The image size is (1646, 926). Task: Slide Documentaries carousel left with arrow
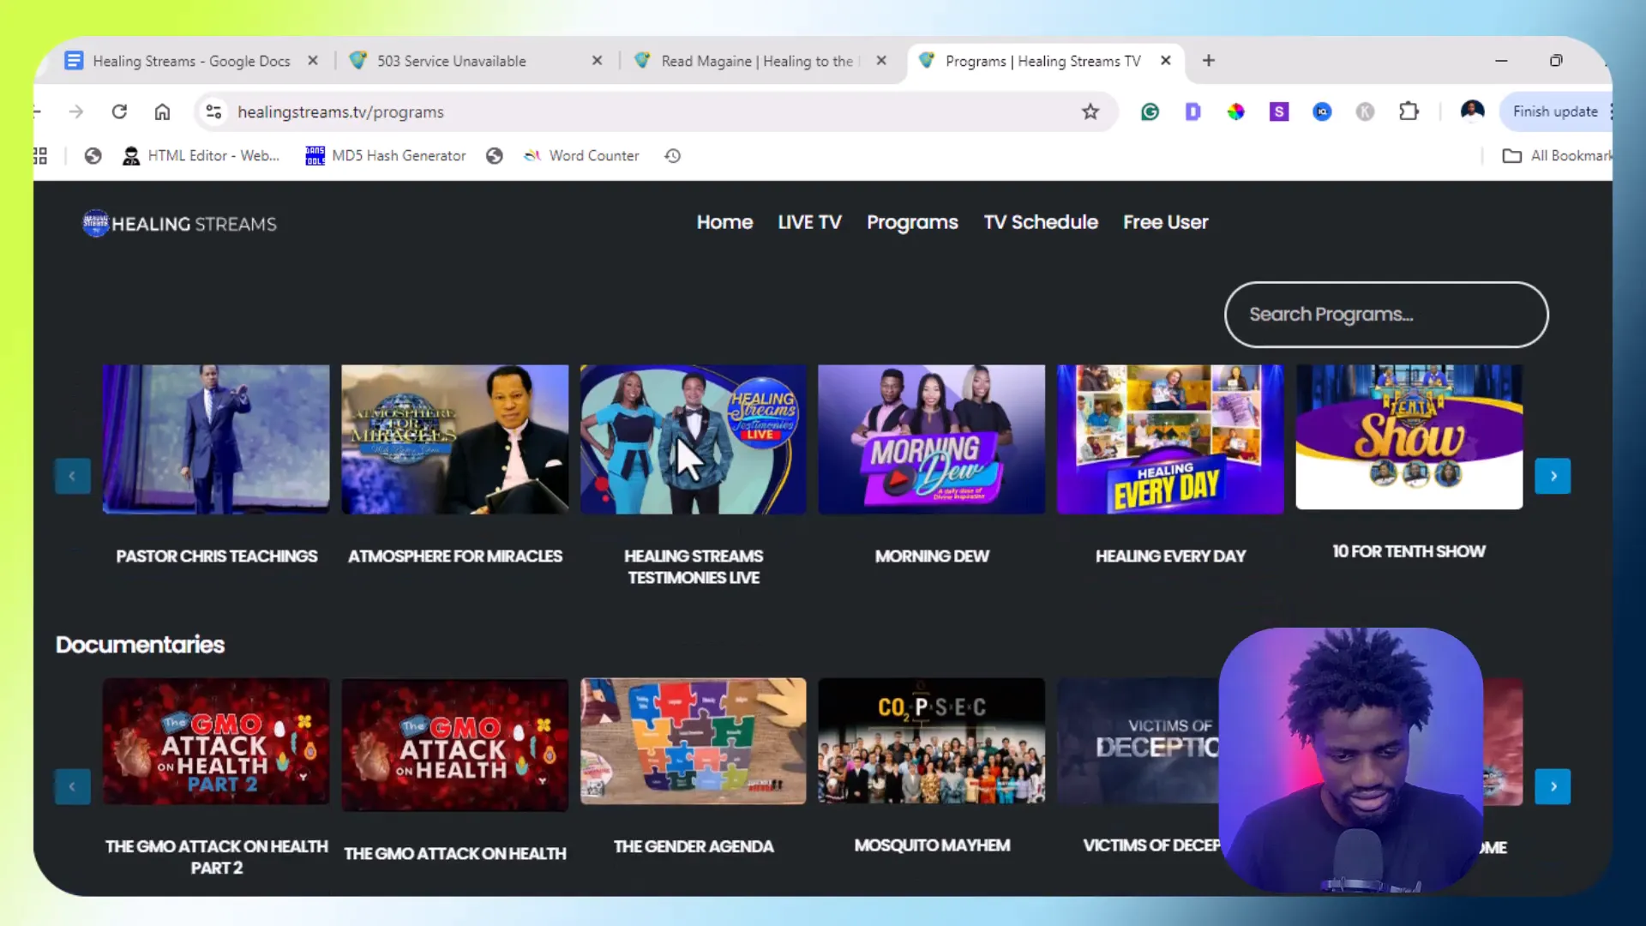(x=73, y=786)
